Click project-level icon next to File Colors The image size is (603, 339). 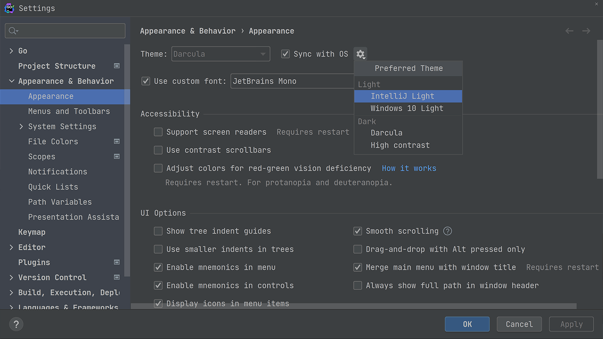(117, 141)
